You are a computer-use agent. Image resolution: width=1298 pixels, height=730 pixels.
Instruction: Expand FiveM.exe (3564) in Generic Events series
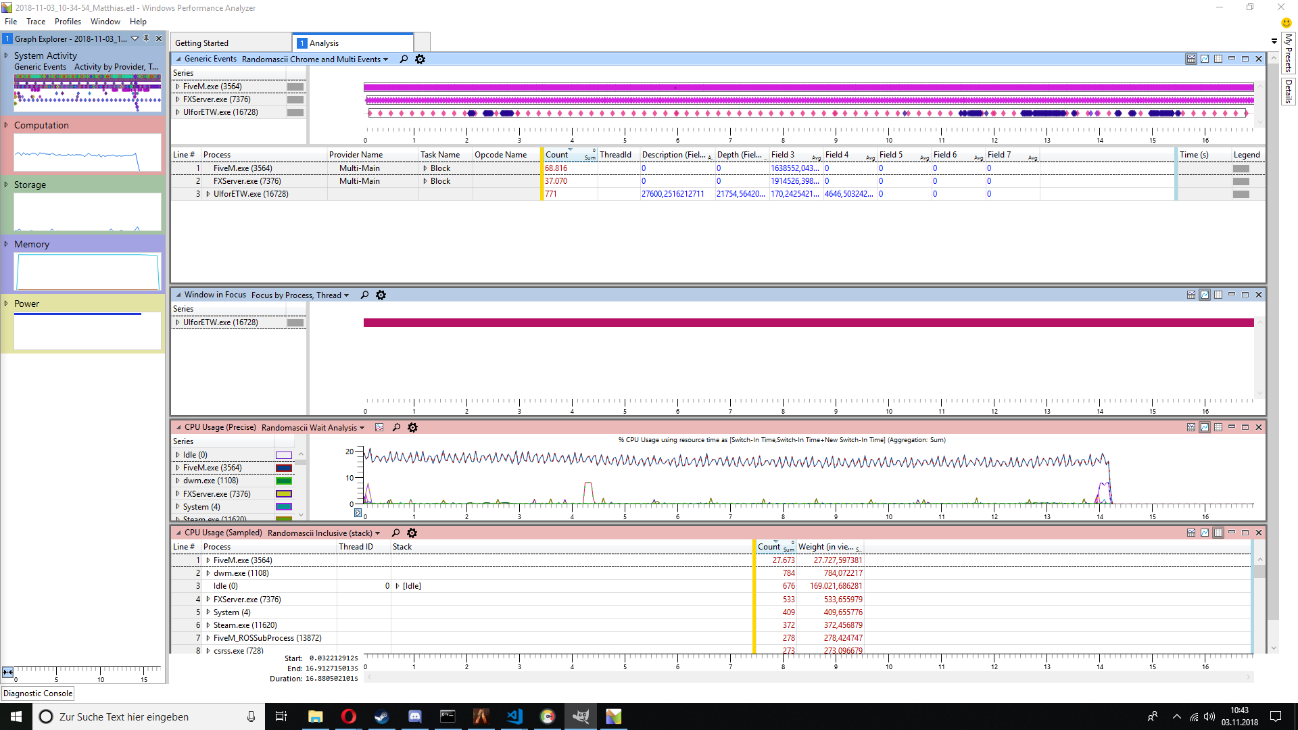pyautogui.click(x=178, y=87)
